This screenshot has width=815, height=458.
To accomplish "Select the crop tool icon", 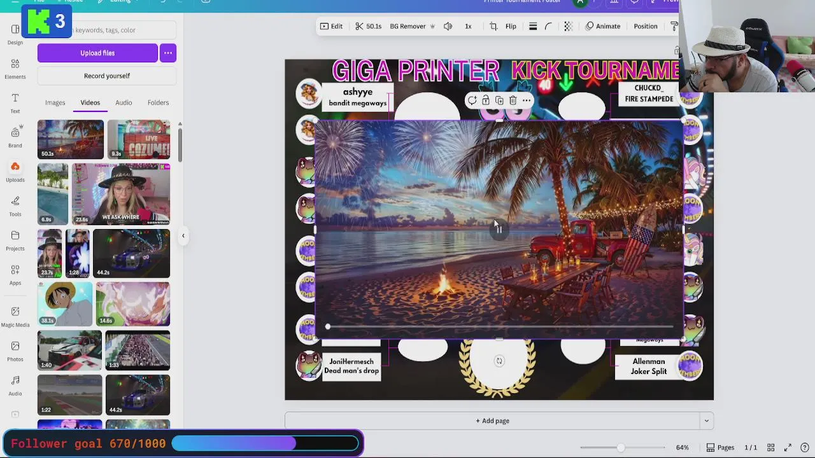I will (493, 26).
